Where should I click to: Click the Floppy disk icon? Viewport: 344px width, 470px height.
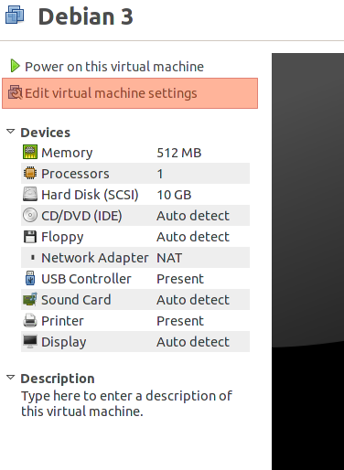point(30,237)
